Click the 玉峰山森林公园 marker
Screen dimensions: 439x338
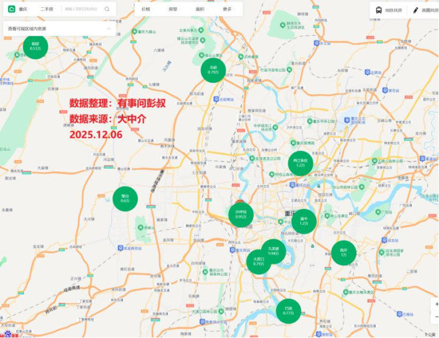[x=374, y=161]
